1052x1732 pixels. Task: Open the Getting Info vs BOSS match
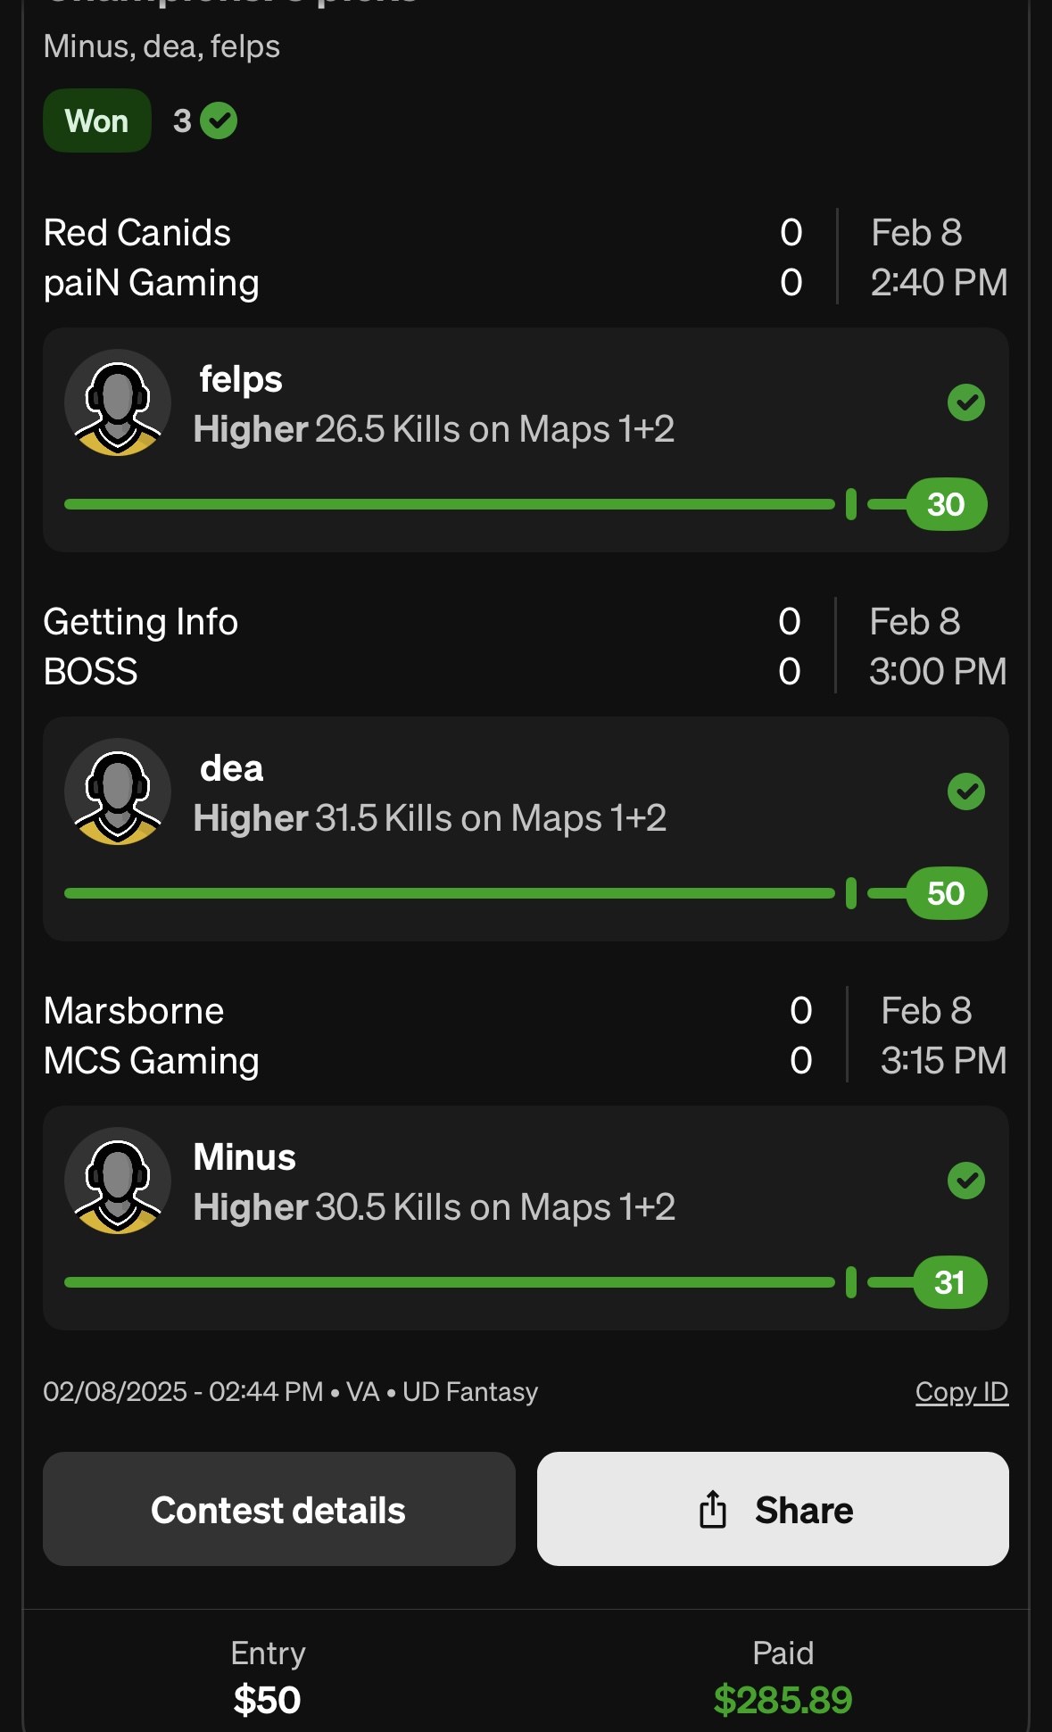pyautogui.click(x=526, y=646)
